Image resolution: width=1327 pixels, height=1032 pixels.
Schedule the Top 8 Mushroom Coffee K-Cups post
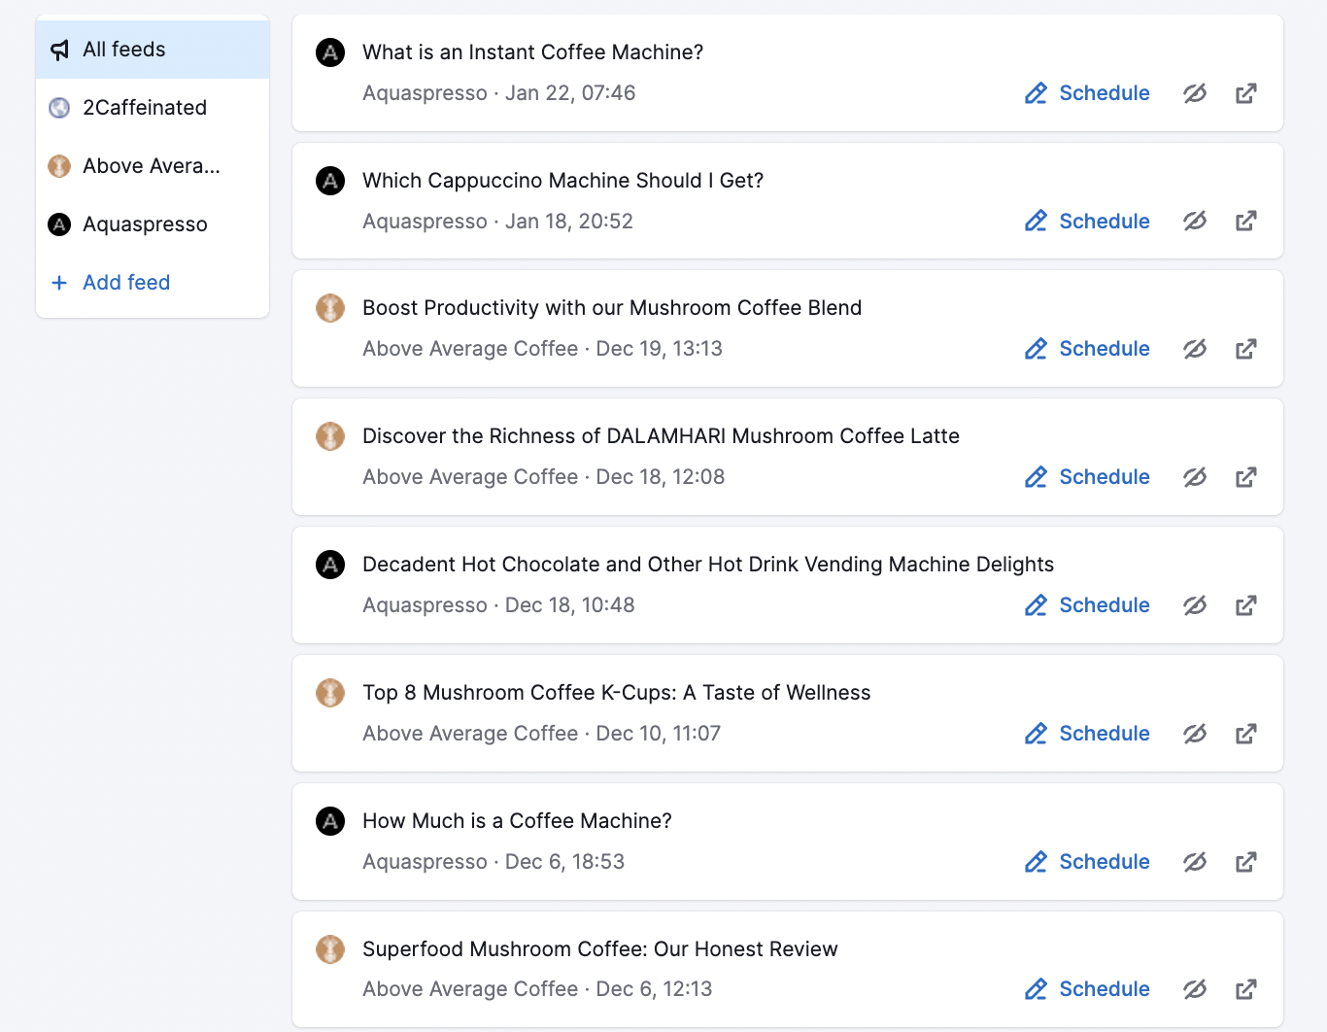[1087, 734]
